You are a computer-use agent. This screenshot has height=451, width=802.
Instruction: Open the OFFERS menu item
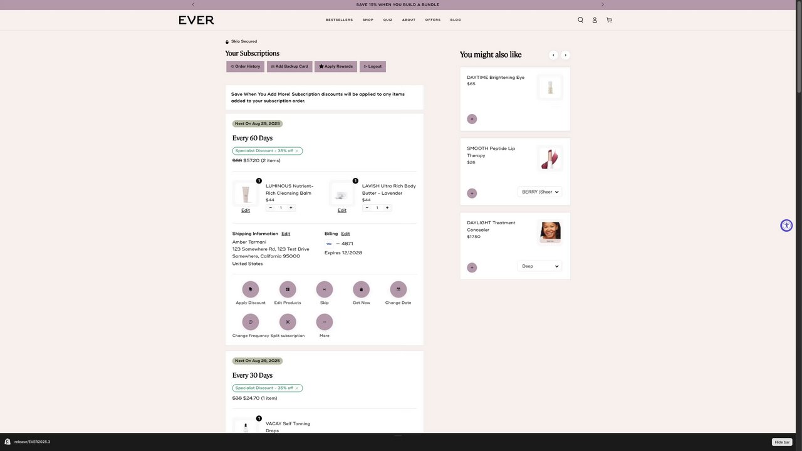pyautogui.click(x=433, y=20)
